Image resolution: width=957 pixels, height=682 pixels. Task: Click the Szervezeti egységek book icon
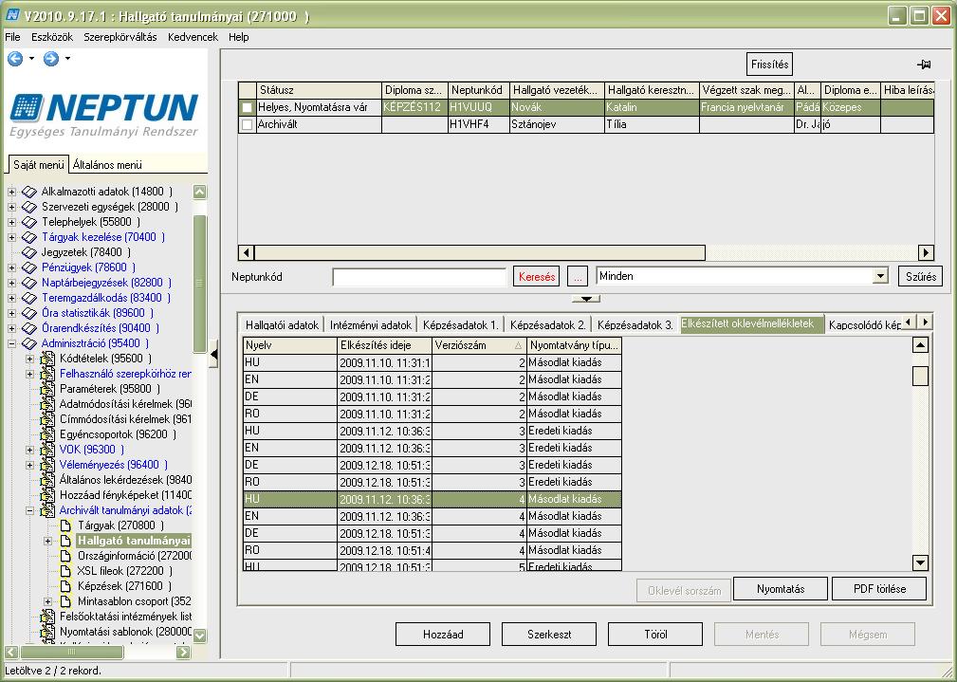pyautogui.click(x=28, y=207)
